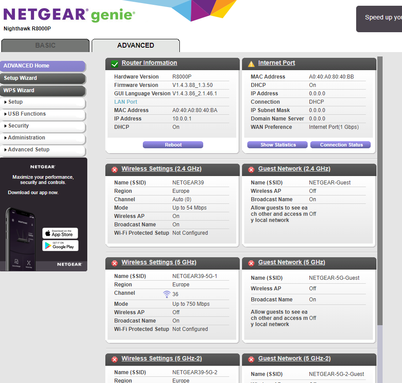Open the Connection Status button

(341, 145)
